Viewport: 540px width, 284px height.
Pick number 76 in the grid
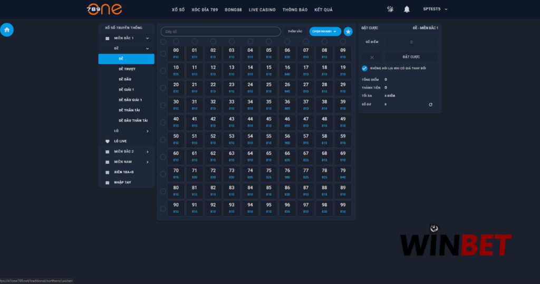[x=287, y=174]
